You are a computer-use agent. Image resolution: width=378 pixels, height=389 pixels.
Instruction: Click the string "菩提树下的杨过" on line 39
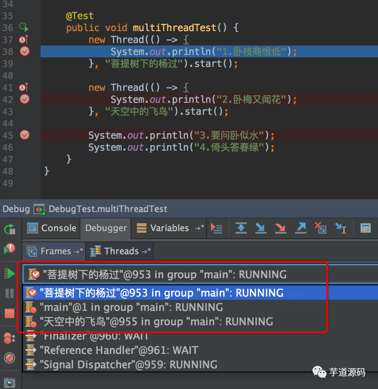[x=144, y=63]
